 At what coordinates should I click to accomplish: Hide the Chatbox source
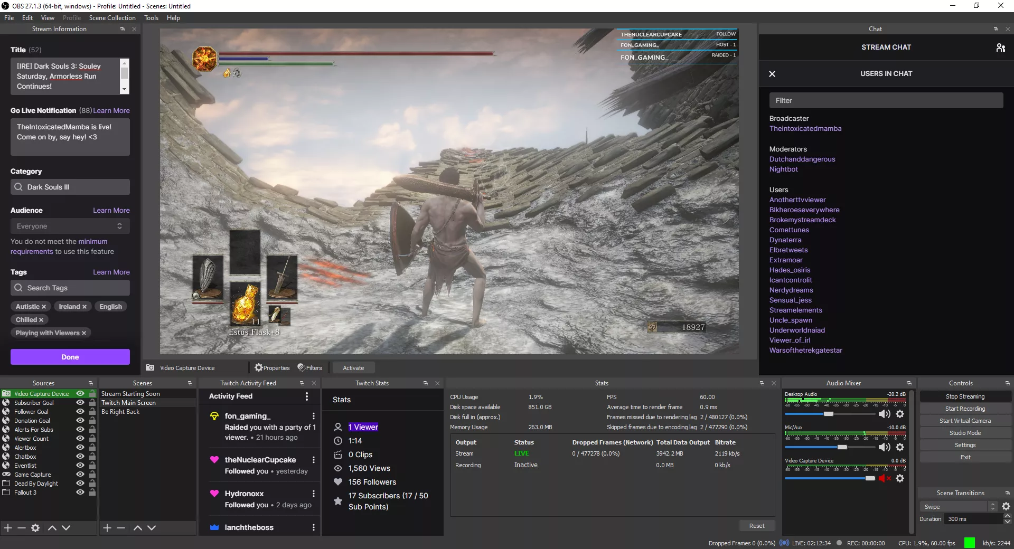tap(80, 456)
